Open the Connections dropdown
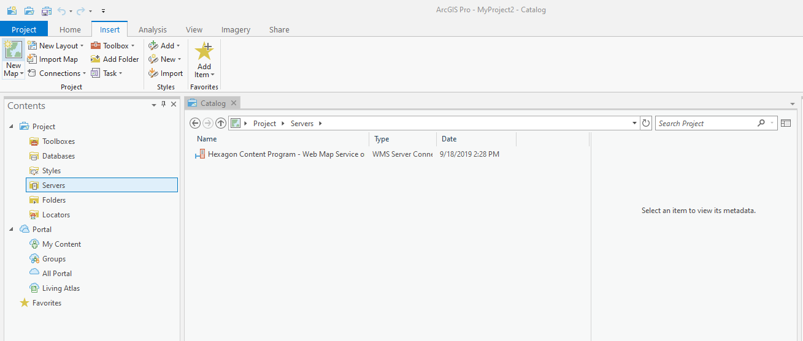Image resolution: width=803 pixels, height=341 pixels. [57, 73]
